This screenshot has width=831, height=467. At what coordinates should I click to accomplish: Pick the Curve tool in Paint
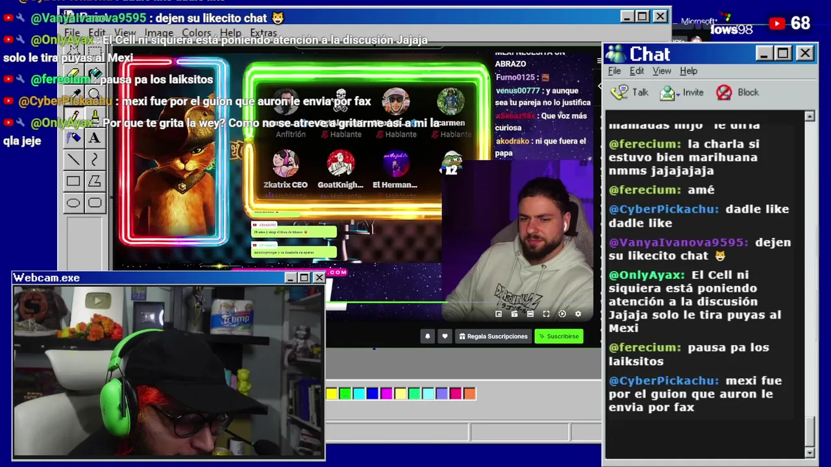(x=95, y=160)
